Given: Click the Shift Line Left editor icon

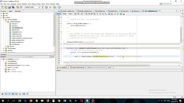Looking at the screenshot, I should pyautogui.click(x=109, y=14).
